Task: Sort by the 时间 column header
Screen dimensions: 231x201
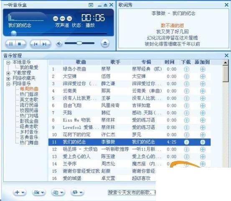Action: coord(170,62)
